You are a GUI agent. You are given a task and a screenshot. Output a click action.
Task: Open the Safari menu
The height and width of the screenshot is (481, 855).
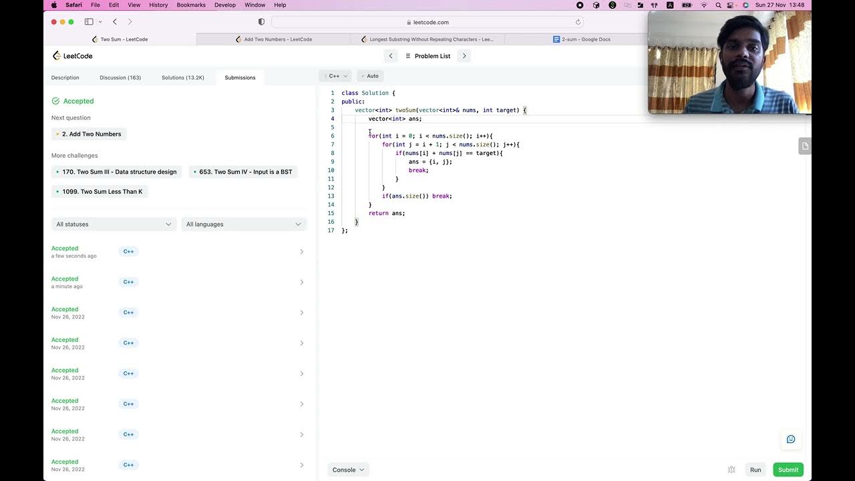pos(73,5)
